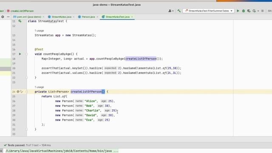Viewport: 272px width, 153px height.
Task: Open StreamKatasTest.filterSummerDates run configuration dropdown
Action: click(209, 11)
